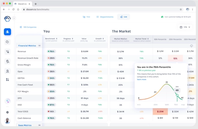Click the cloud download icon

[x=191, y=46]
